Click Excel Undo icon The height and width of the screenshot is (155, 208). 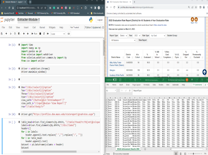pos(125,80)
